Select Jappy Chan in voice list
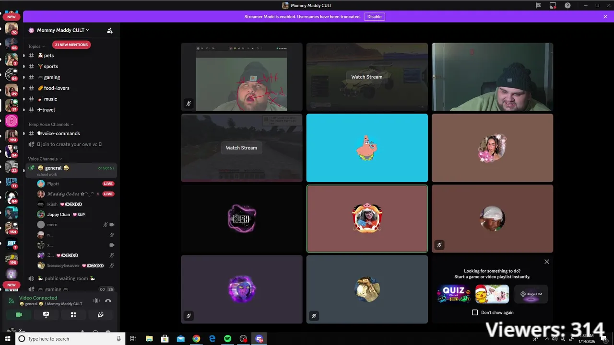The width and height of the screenshot is (614, 345). (x=59, y=215)
